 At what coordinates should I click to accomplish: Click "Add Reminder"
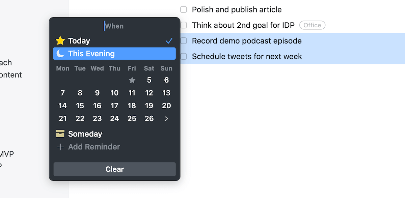[94, 147]
